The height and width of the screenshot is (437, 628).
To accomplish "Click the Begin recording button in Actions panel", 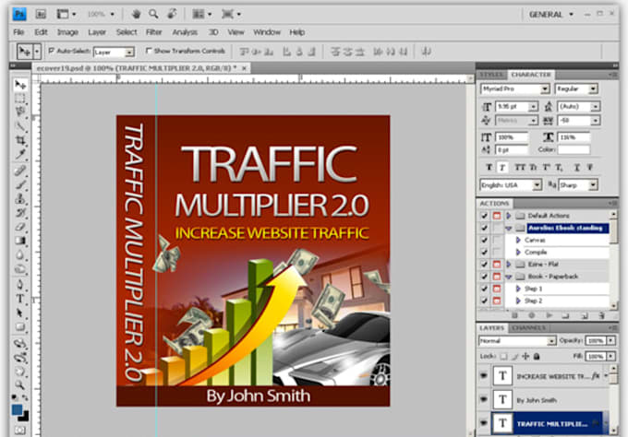I will coord(531,316).
